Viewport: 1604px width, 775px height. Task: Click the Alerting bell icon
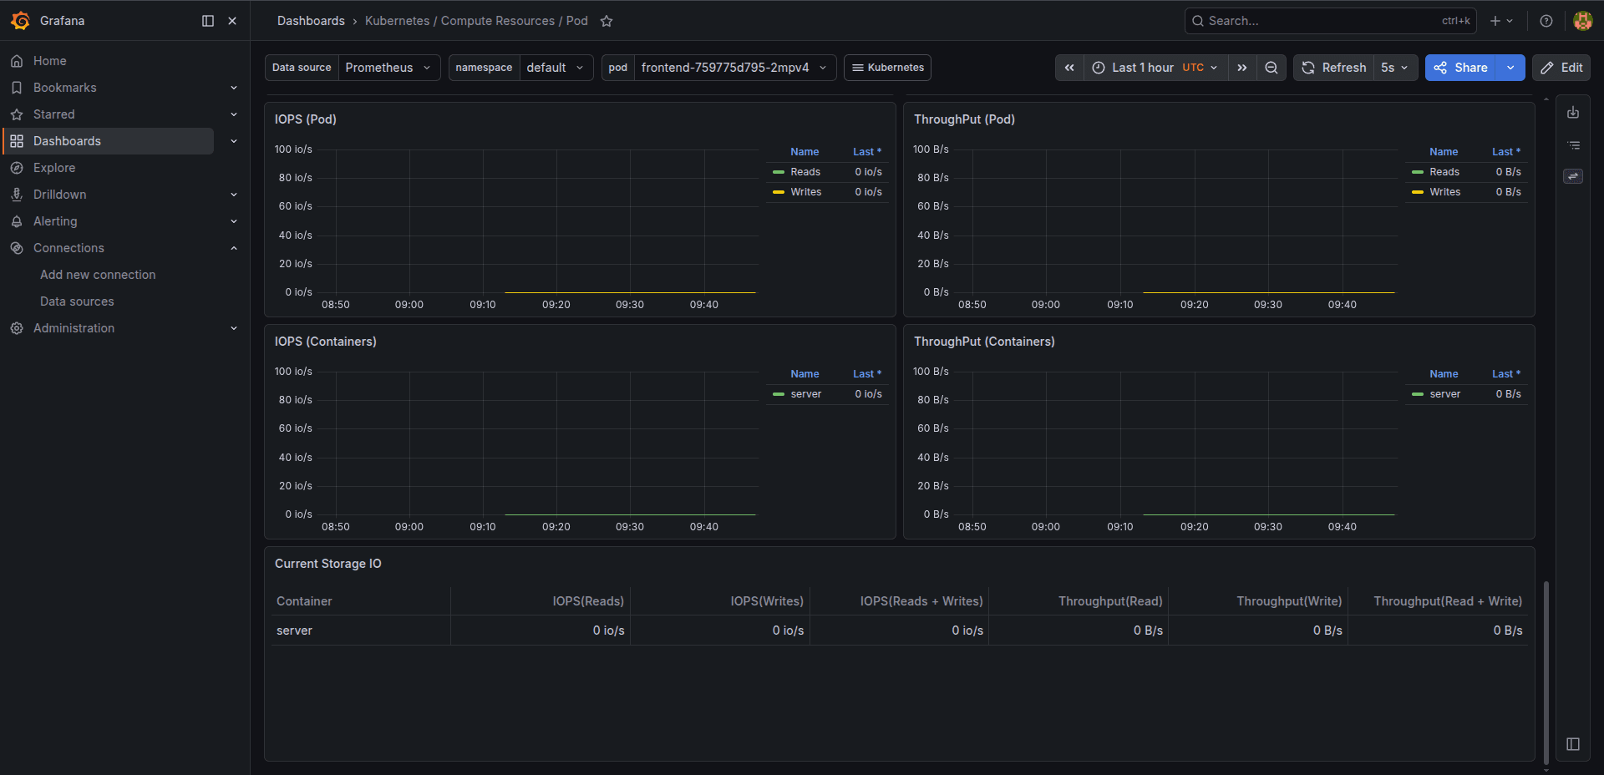[17, 221]
